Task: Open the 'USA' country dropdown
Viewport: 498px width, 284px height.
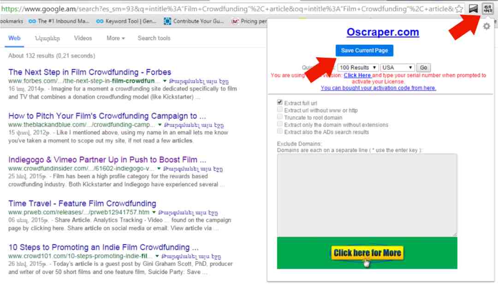Action: 397,67
